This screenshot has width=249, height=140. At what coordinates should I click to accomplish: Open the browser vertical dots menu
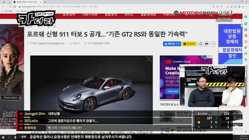point(247,7)
